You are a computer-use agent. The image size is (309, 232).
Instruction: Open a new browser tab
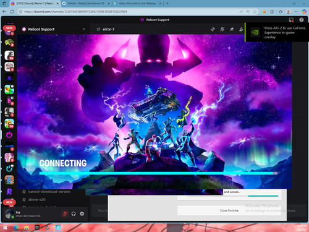(167, 4)
